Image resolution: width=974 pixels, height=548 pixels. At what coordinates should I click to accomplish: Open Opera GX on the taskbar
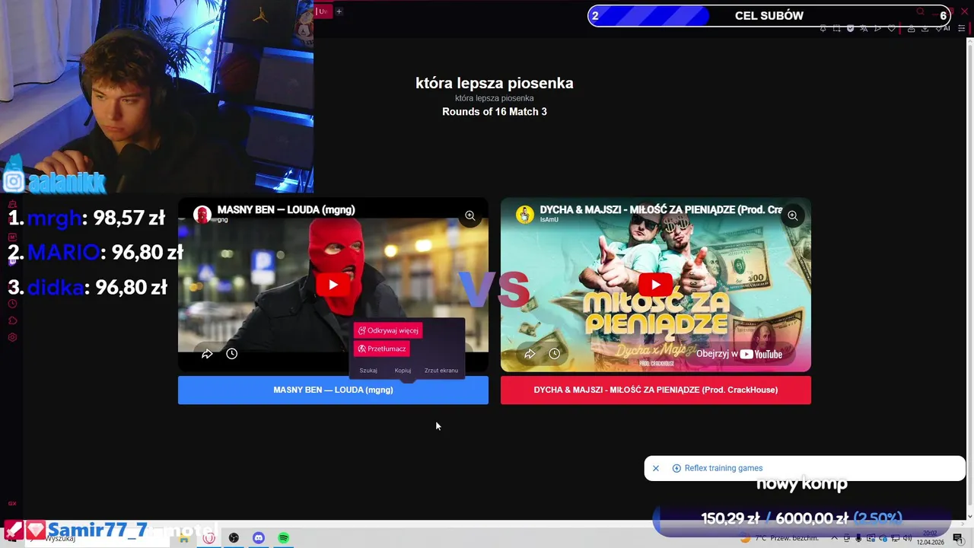tap(208, 538)
